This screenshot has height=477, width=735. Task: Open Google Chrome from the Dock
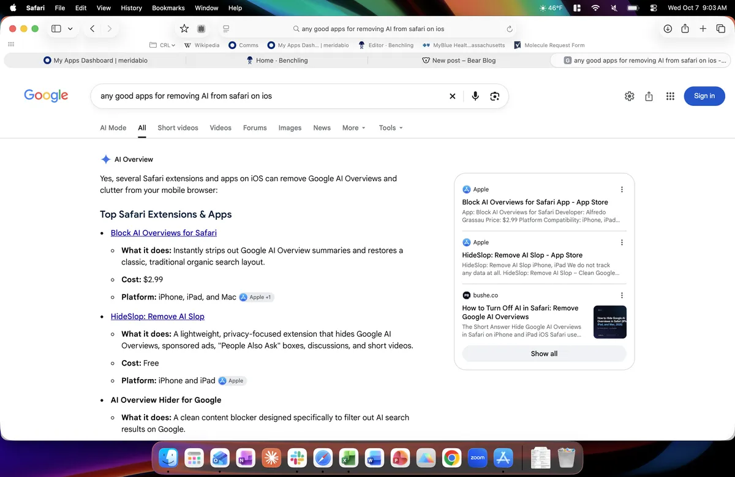point(452,457)
